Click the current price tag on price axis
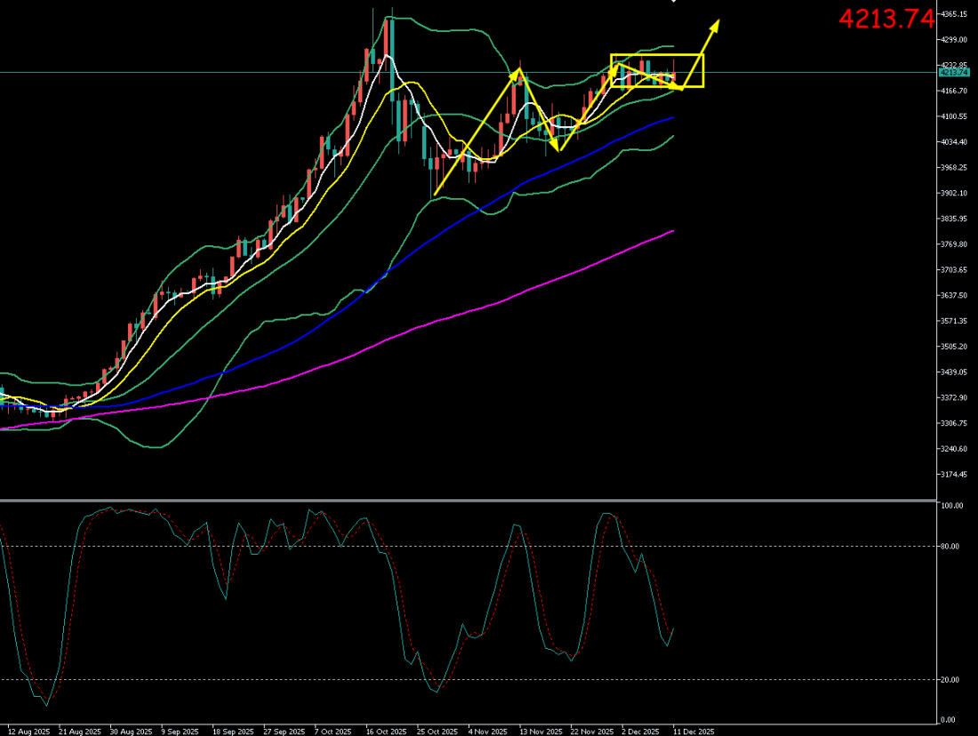The image size is (978, 736). click(x=954, y=73)
